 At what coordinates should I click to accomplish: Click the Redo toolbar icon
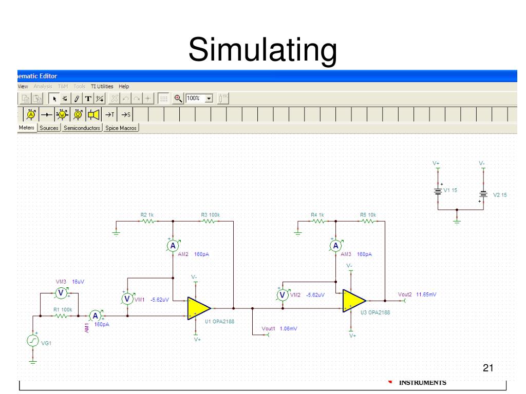[x=137, y=98]
